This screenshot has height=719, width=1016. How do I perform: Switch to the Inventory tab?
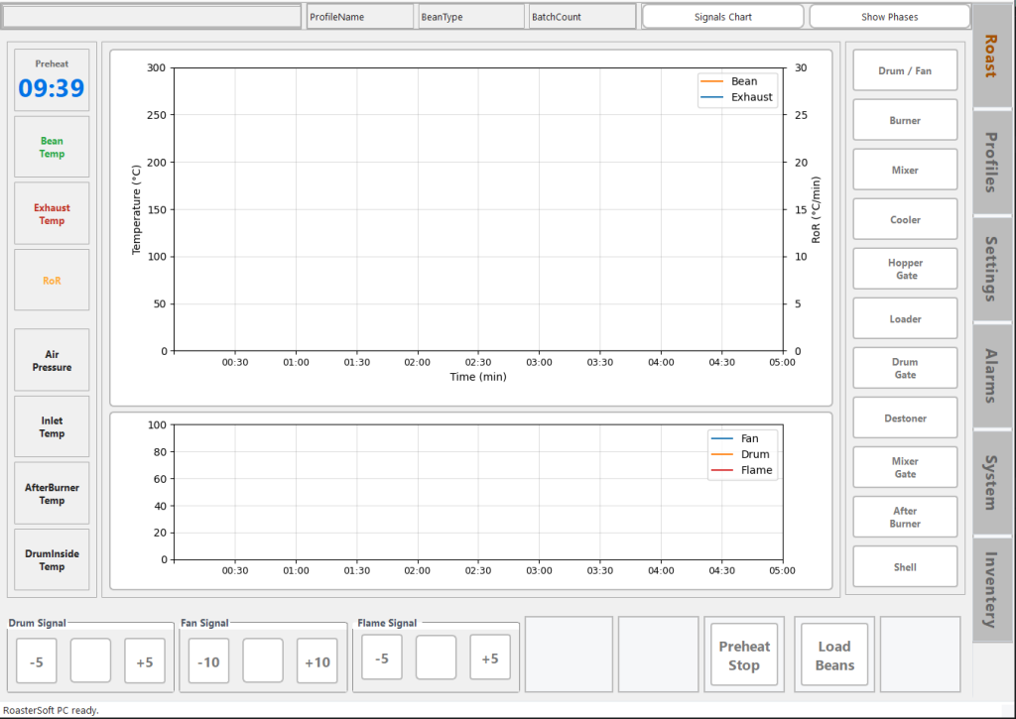coord(991,589)
